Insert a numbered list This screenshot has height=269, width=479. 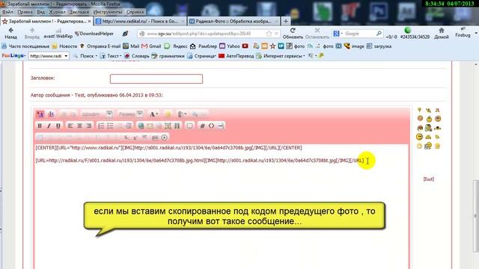(101, 126)
